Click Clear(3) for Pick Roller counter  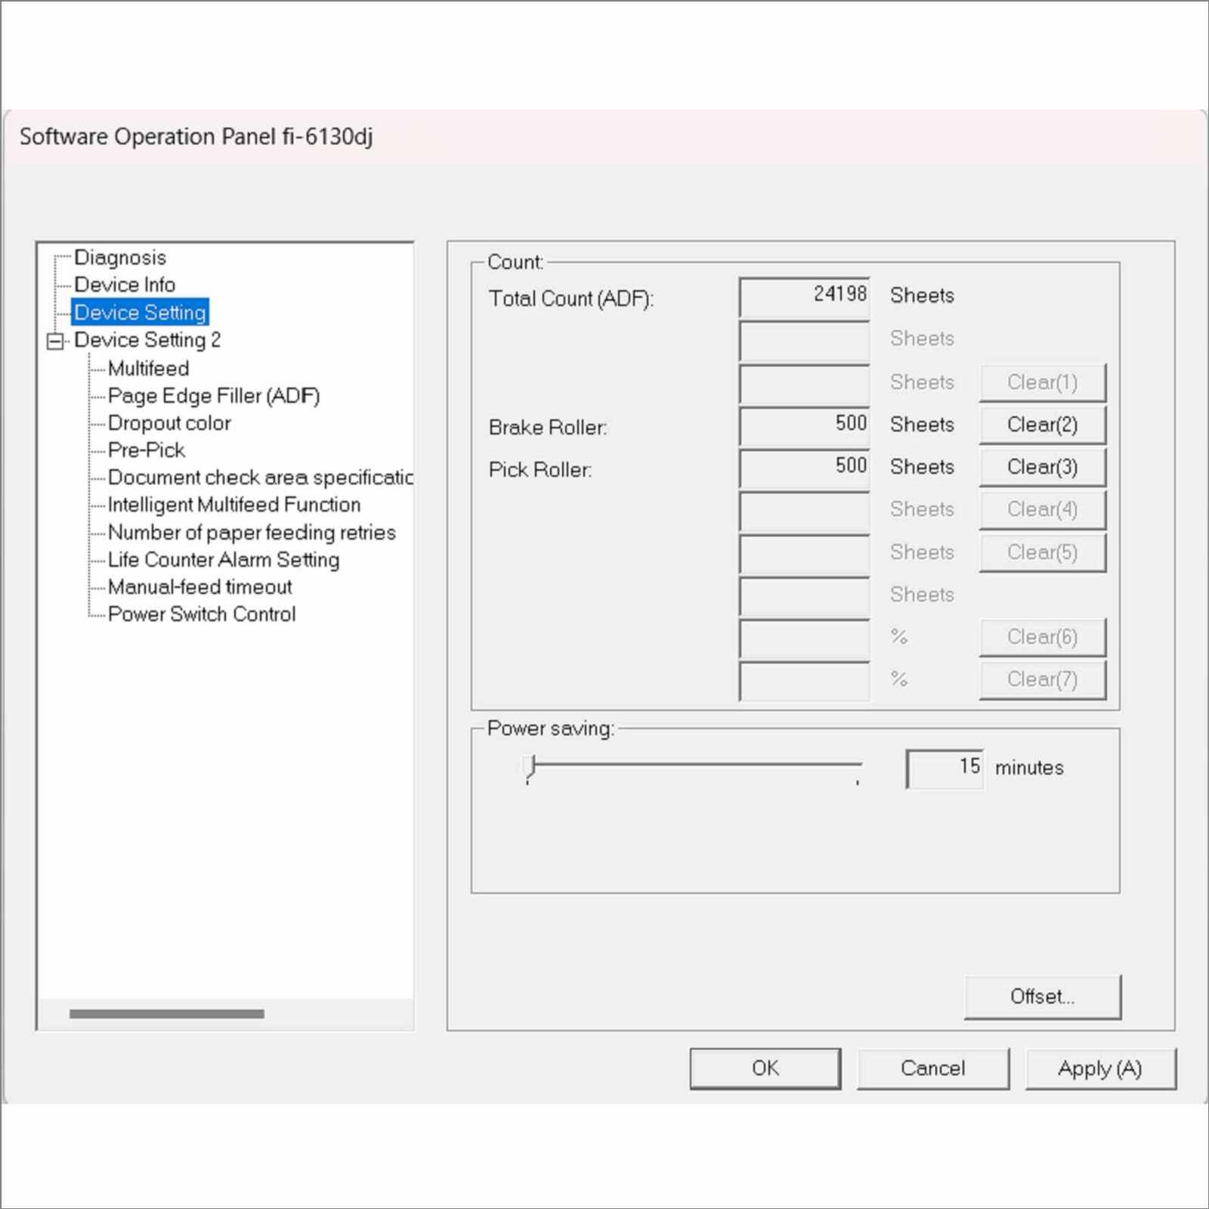1043,467
